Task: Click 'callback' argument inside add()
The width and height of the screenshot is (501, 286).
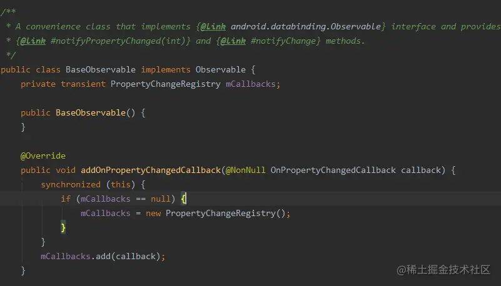Action: tap(136, 256)
